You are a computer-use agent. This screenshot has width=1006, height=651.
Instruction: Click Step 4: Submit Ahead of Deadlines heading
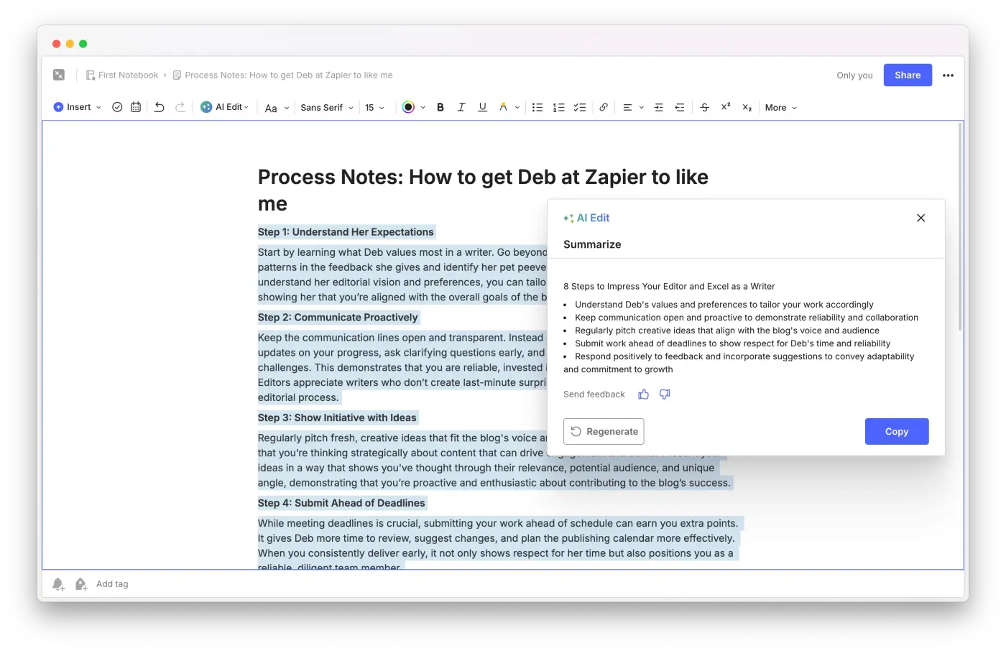tap(341, 503)
